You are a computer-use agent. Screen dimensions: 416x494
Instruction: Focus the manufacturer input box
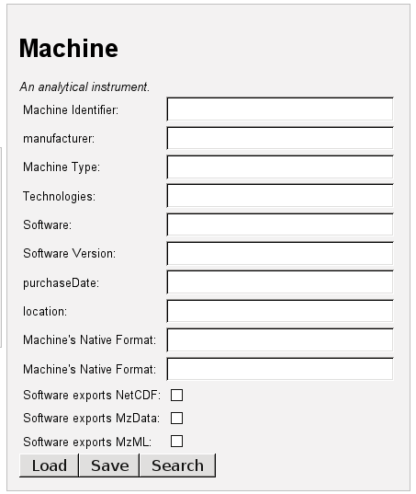[280, 138]
